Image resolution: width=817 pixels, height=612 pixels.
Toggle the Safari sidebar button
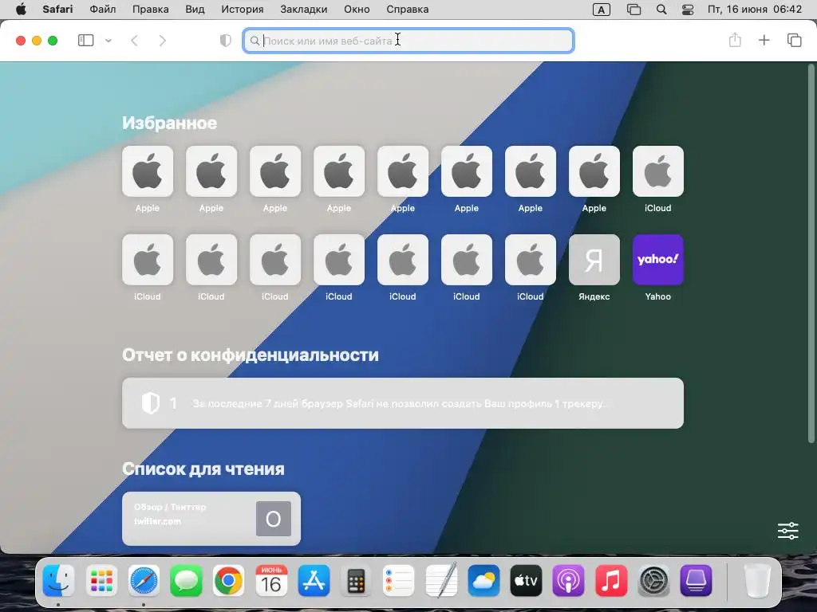[85, 41]
